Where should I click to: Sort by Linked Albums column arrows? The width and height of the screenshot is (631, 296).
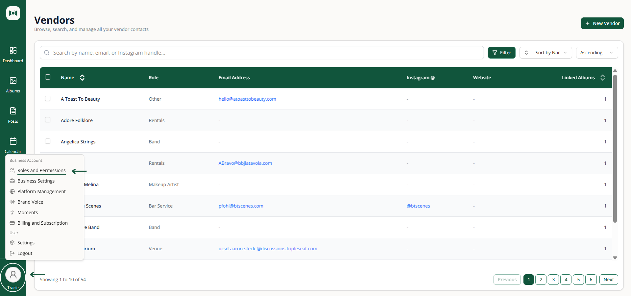point(603,78)
